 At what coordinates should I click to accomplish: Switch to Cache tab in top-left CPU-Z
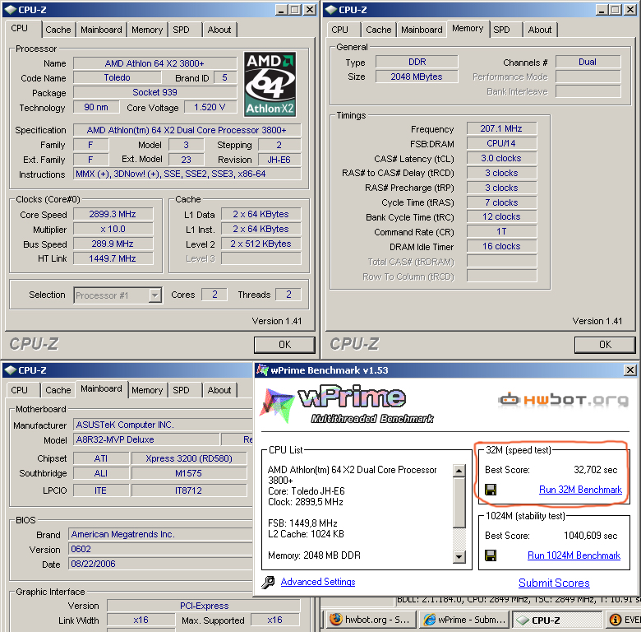click(58, 30)
